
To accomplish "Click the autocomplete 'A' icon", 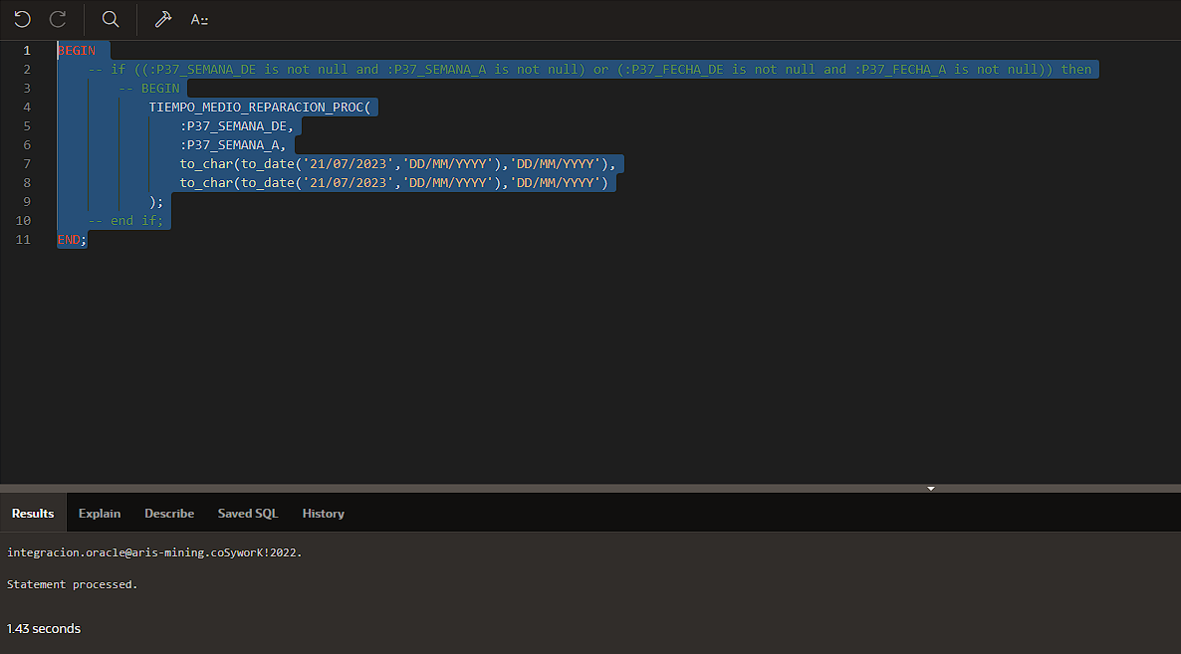I will 199,19.
